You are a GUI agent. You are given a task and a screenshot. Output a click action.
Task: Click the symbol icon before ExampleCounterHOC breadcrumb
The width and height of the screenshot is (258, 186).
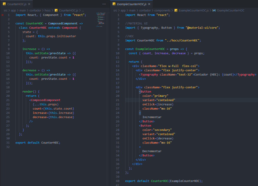pos(214,10)
